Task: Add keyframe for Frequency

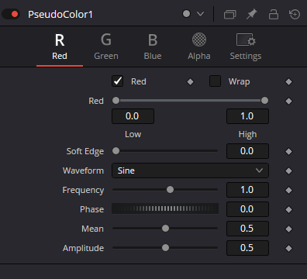Action: [x=288, y=190]
